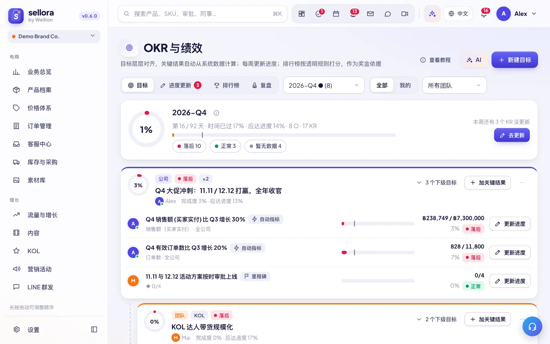Click the AI button beside 查看教程

pos(474,60)
